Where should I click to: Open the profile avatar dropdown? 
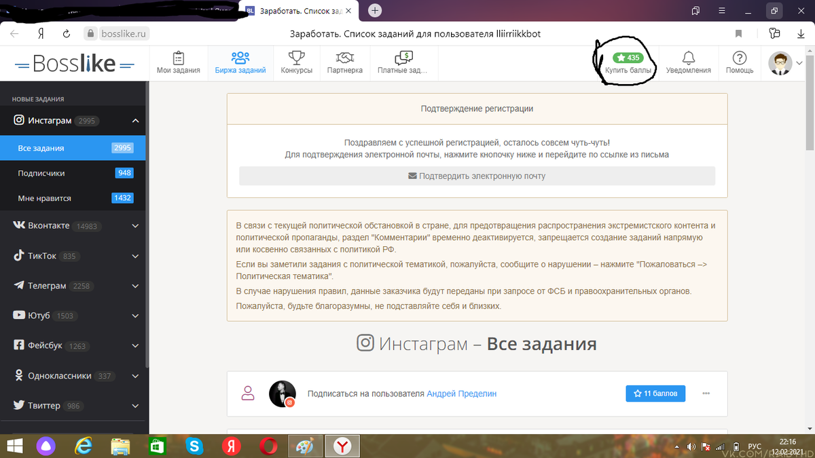(781, 62)
